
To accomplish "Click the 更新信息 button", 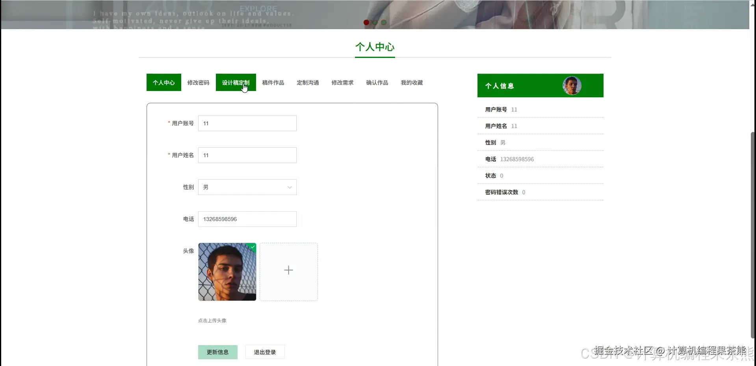I will coord(217,352).
